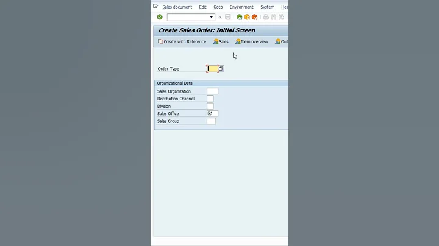Click the green Back icon
This screenshot has width=439, height=246.
(x=240, y=17)
